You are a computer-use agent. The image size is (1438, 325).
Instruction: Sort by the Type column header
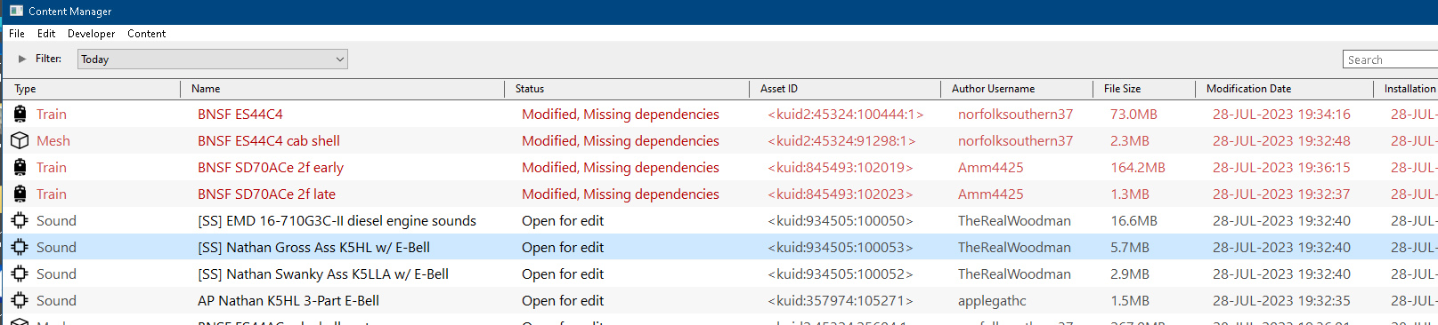[x=25, y=89]
